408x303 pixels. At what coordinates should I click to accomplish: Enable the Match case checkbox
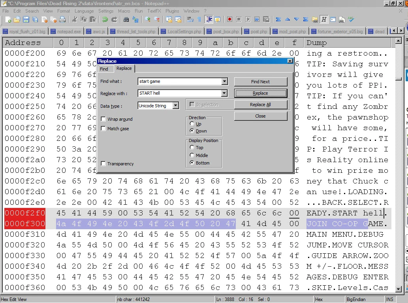(x=103, y=129)
